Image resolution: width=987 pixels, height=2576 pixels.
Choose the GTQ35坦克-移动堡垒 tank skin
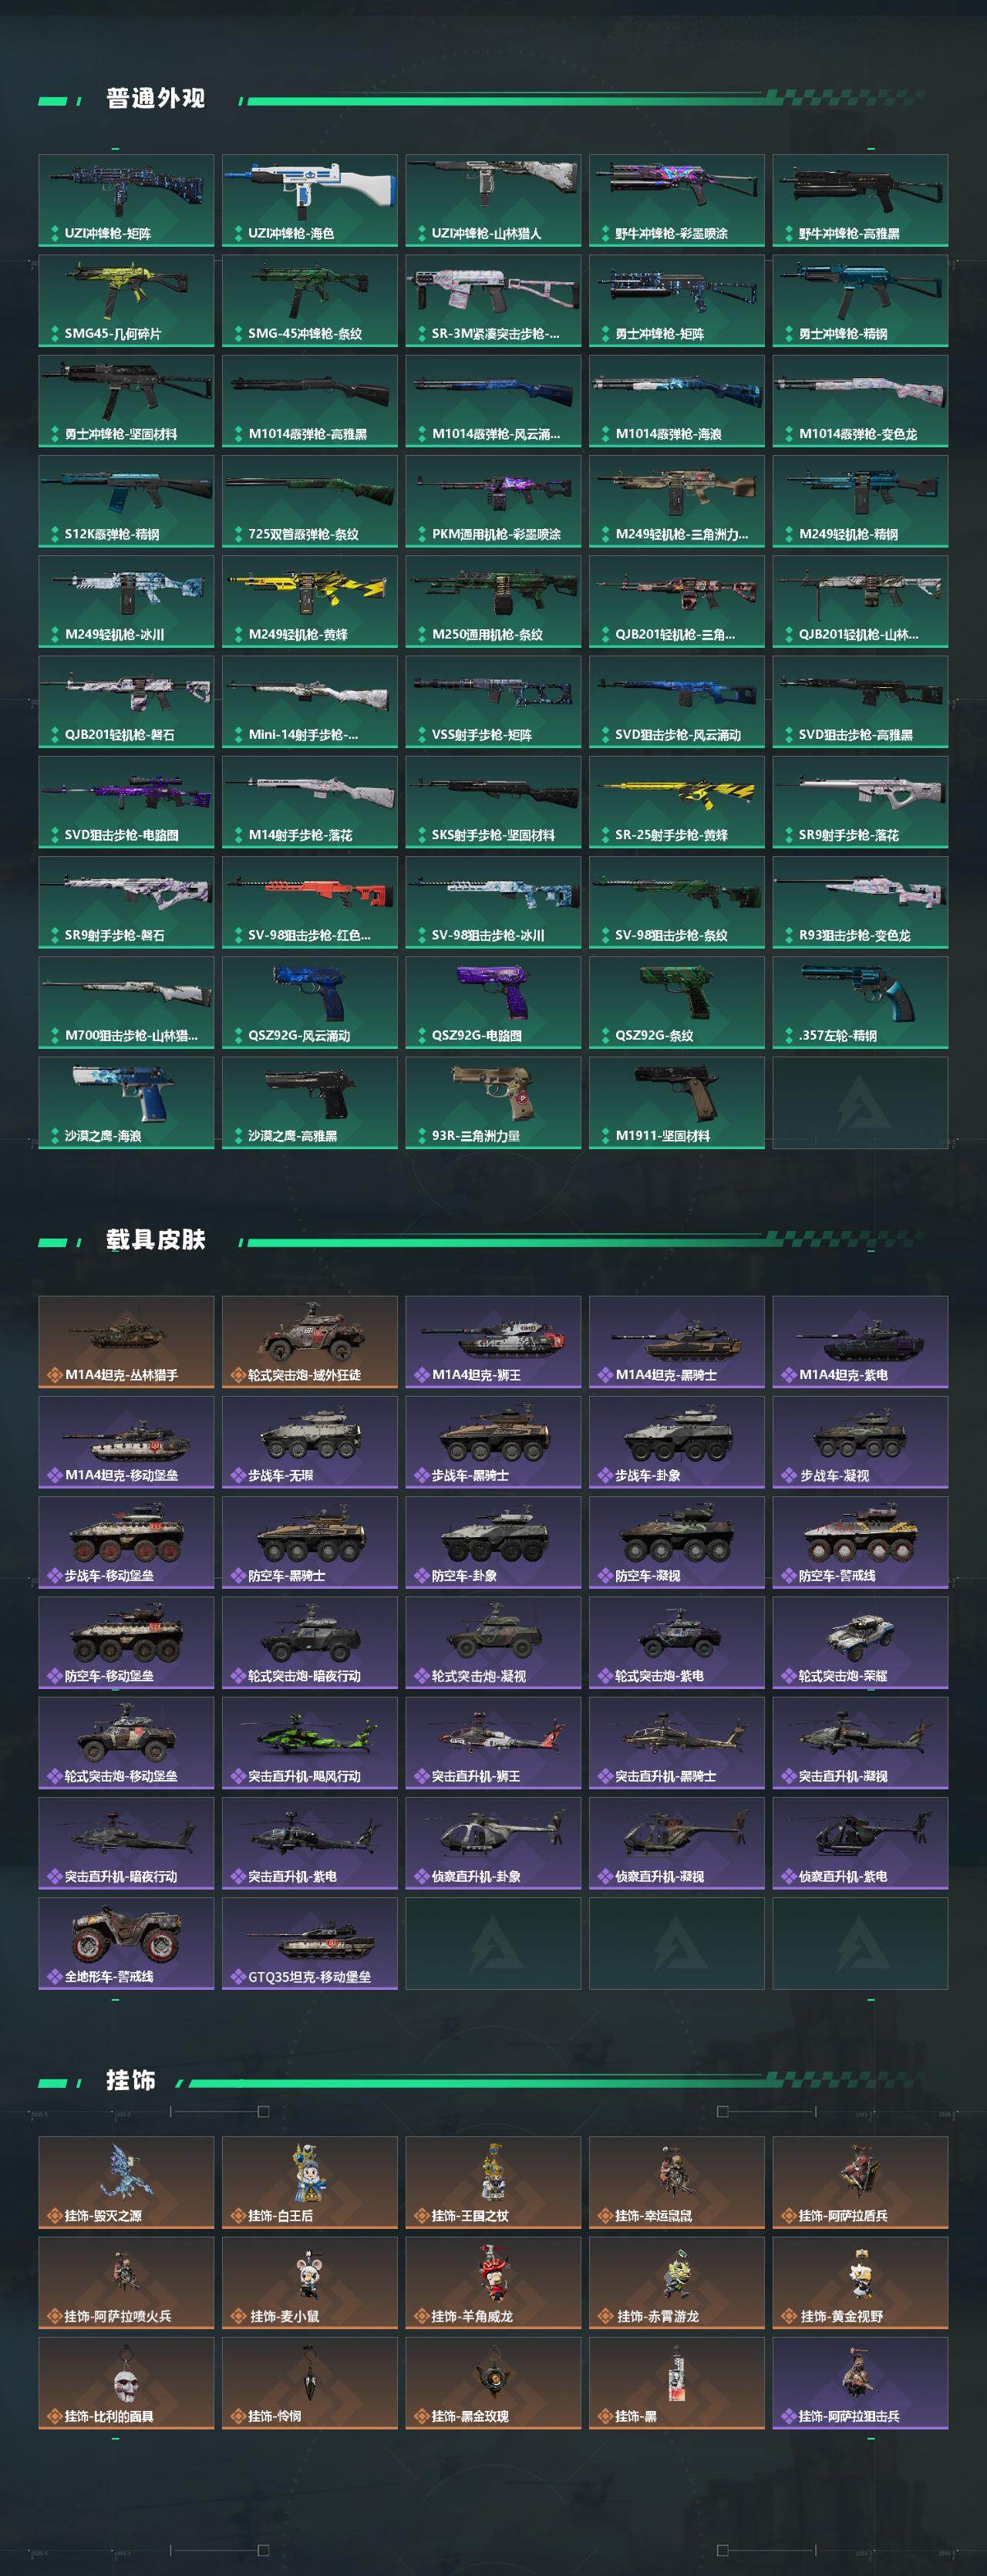click(x=309, y=1943)
